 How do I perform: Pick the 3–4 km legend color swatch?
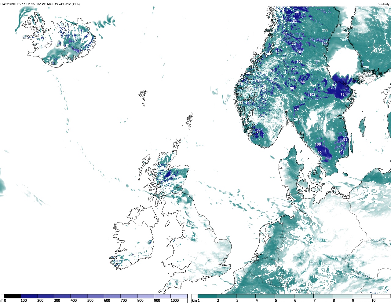coord(246,296)
